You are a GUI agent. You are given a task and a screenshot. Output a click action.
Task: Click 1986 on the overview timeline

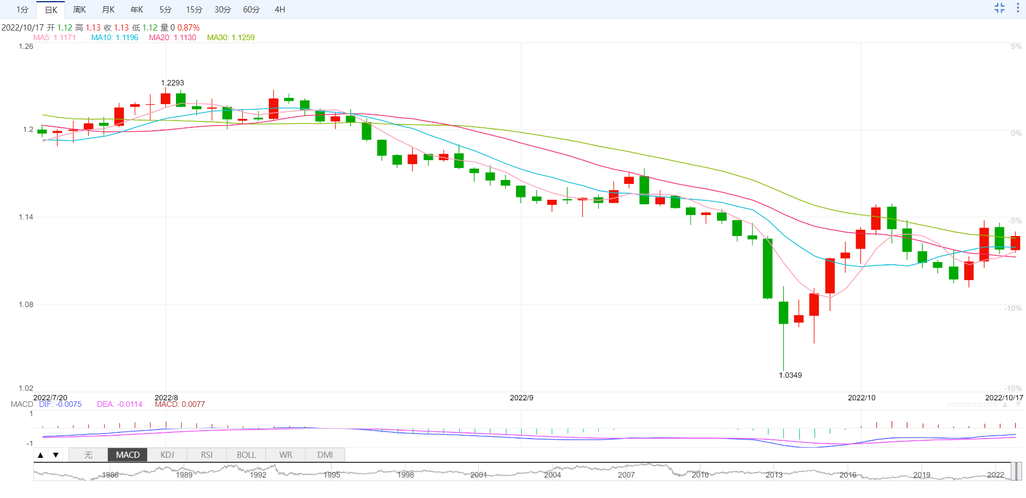pos(110,475)
